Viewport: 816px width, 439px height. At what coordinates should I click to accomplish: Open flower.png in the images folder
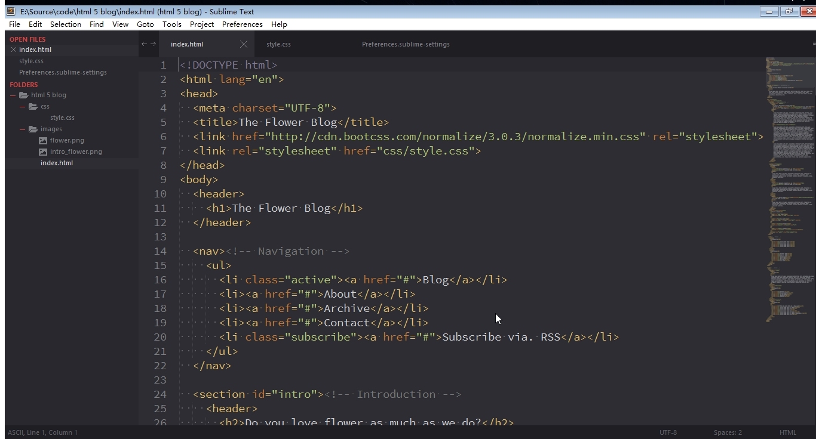(x=67, y=140)
